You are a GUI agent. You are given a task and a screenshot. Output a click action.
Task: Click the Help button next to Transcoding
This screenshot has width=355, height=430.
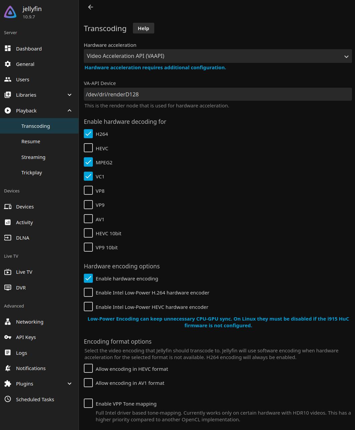point(143,28)
